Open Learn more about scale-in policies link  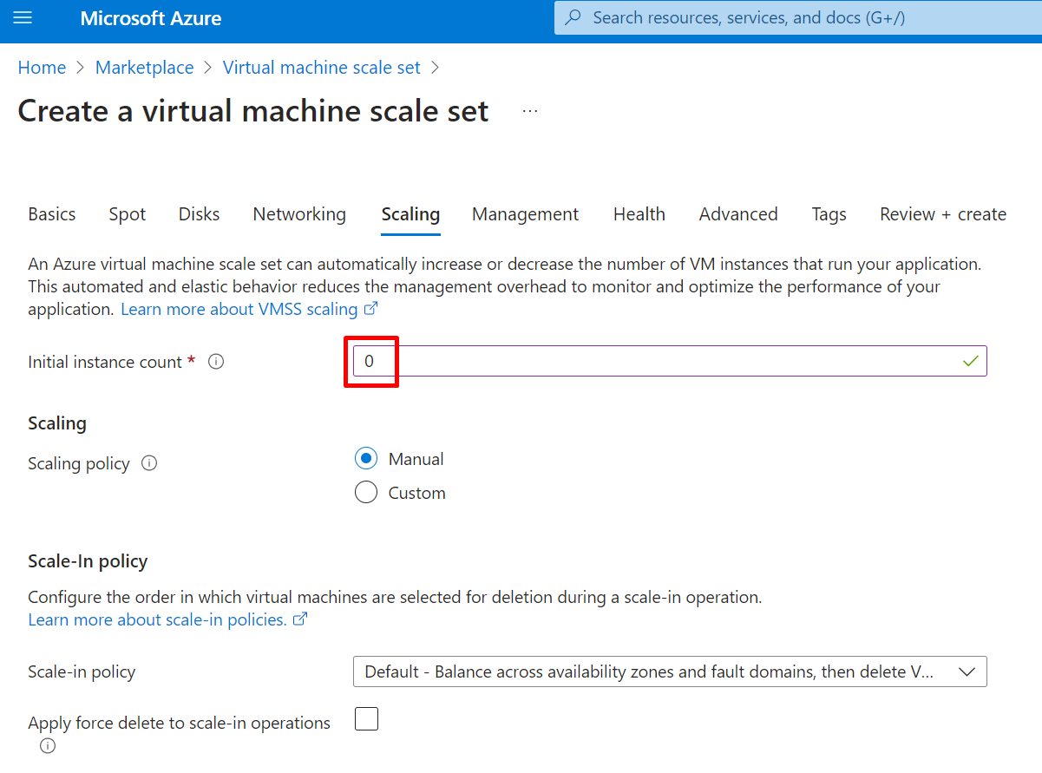pos(157,619)
